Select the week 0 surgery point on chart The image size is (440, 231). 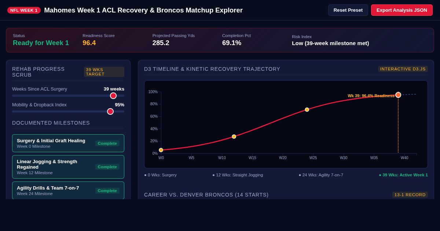161,150
